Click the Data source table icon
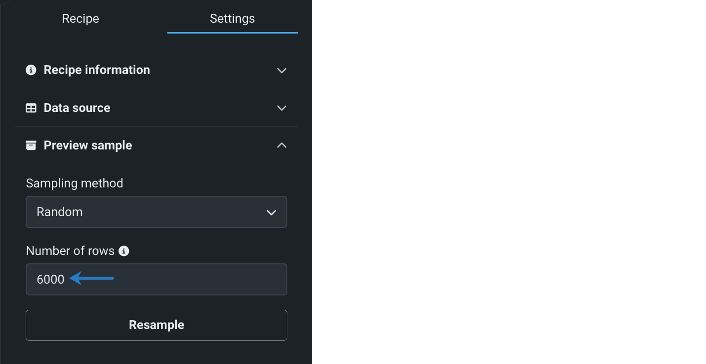Screen dimensions: 706x364 (31, 108)
